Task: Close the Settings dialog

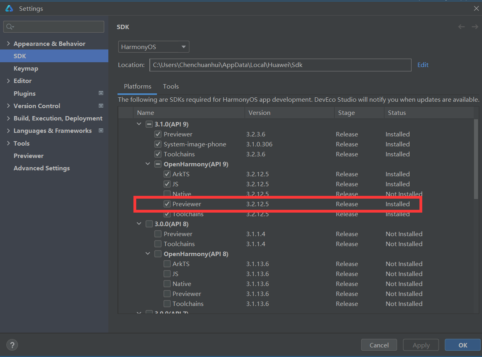Action: [x=476, y=8]
